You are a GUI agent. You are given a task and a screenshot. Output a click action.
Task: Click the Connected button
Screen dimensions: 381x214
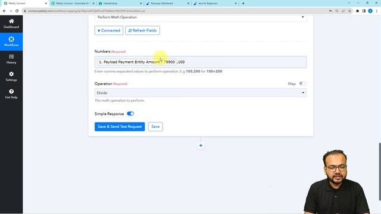[109, 30]
